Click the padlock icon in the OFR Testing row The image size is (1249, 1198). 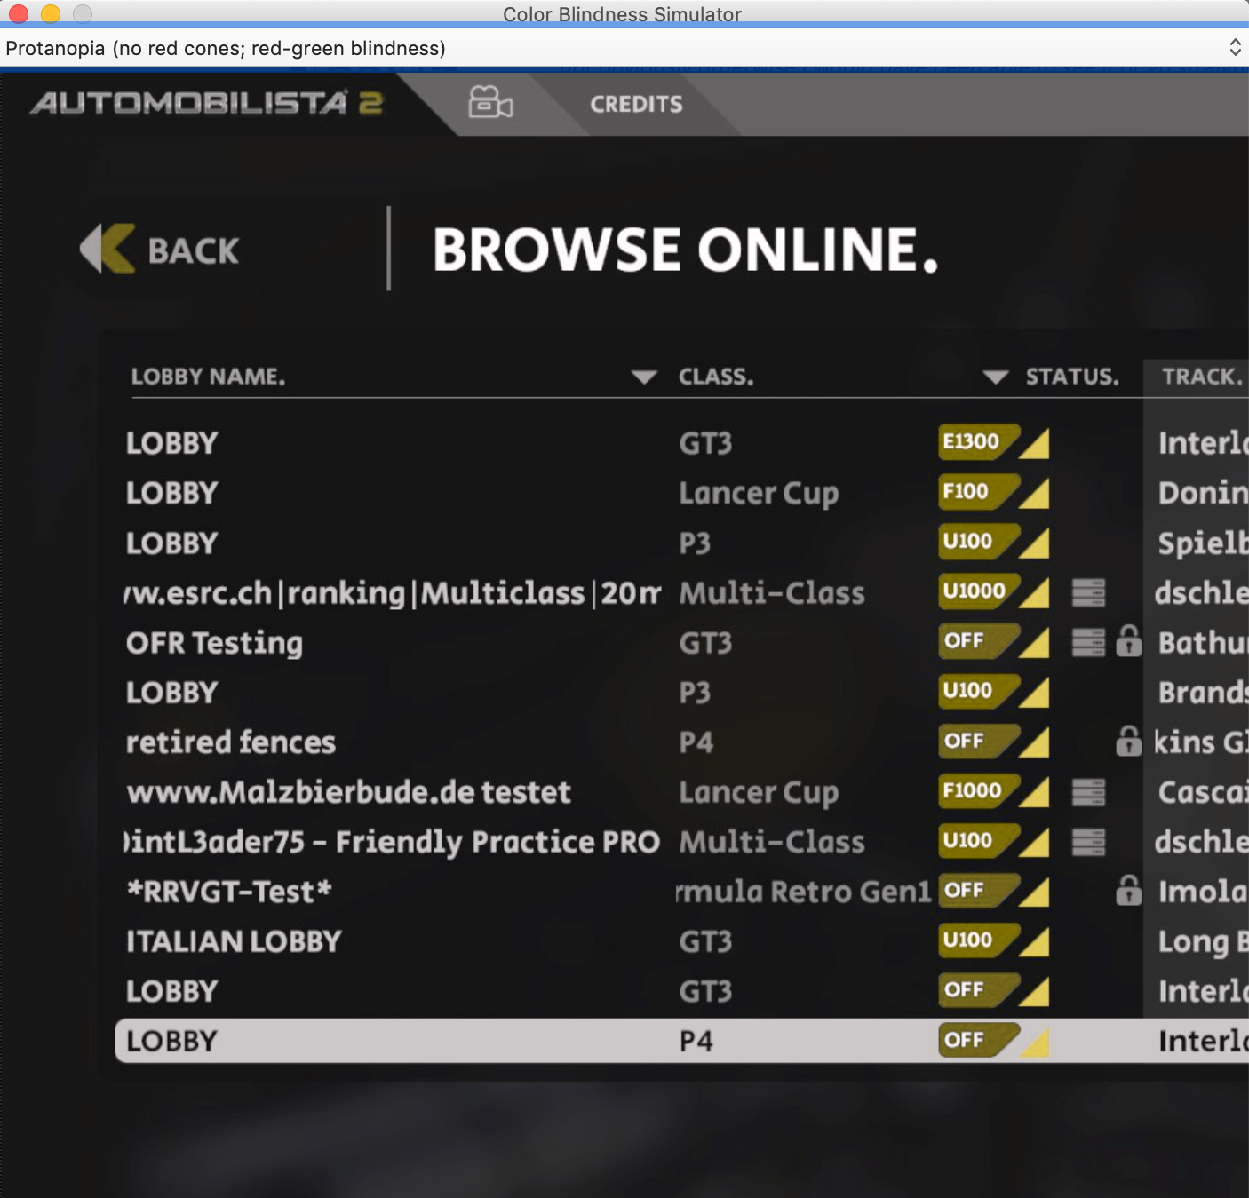pos(1128,640)
